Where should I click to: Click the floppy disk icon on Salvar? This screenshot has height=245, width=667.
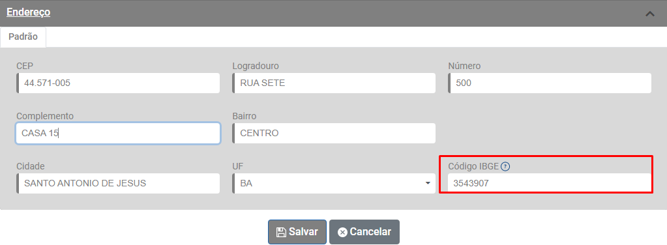tap(281, 232)
